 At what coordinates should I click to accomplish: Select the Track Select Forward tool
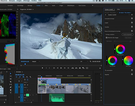click(11, 76)
